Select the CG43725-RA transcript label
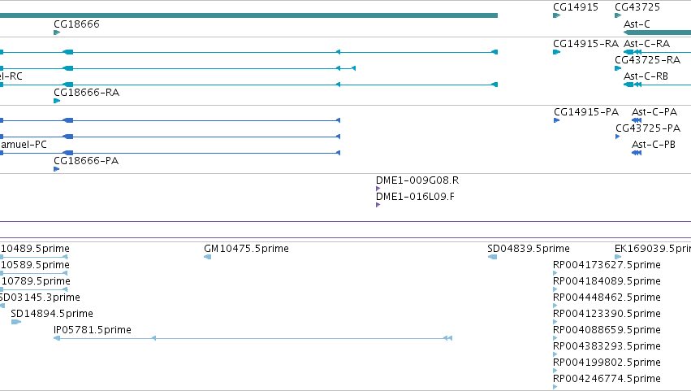The image size is (691, 391). (647, 59)
